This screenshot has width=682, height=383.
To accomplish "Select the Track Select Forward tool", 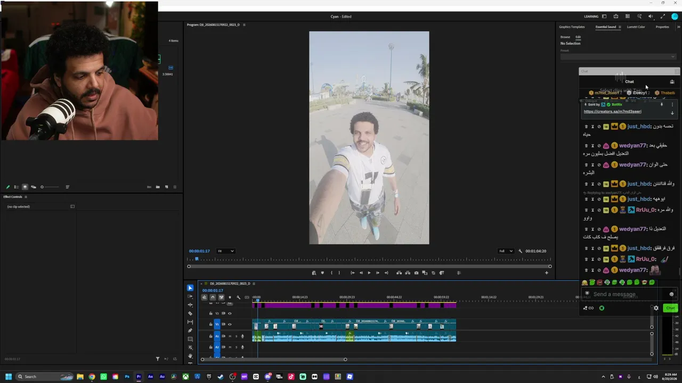I will [190, 296].
